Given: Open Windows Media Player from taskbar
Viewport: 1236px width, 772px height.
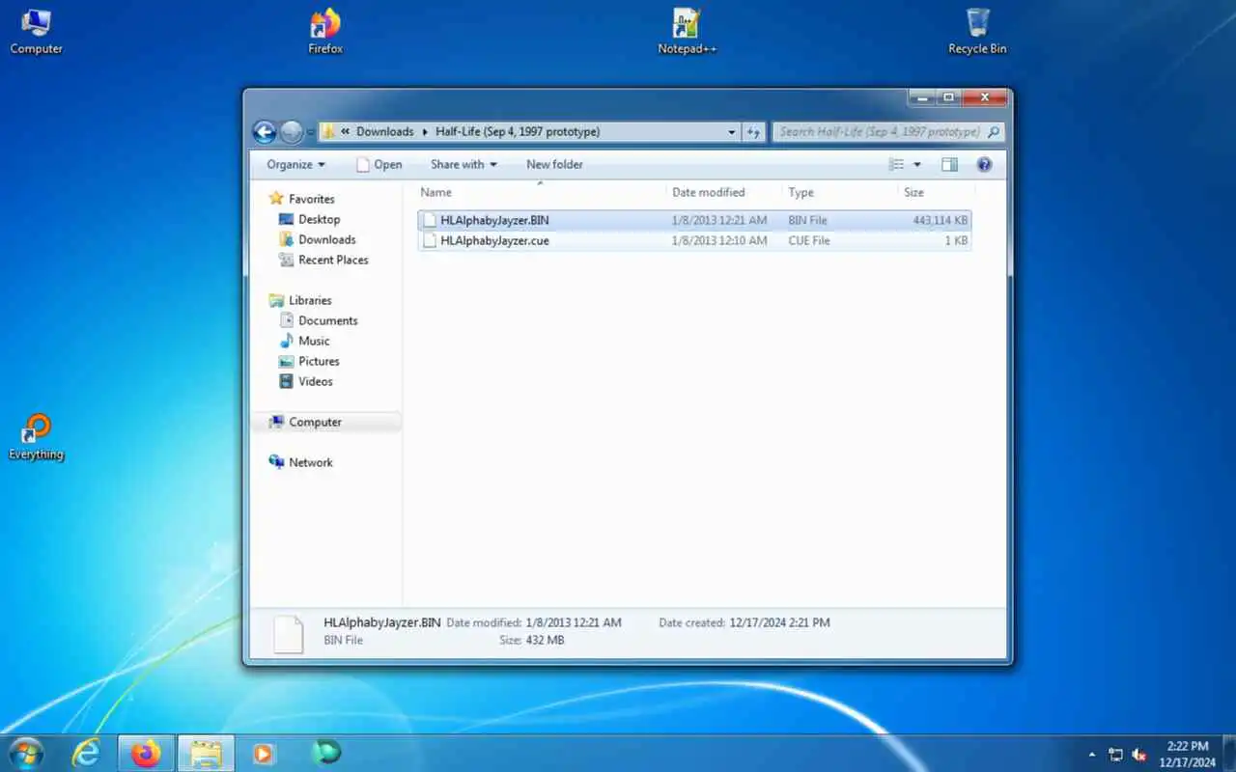Looking at the screenshot, I should coord(265,753).
